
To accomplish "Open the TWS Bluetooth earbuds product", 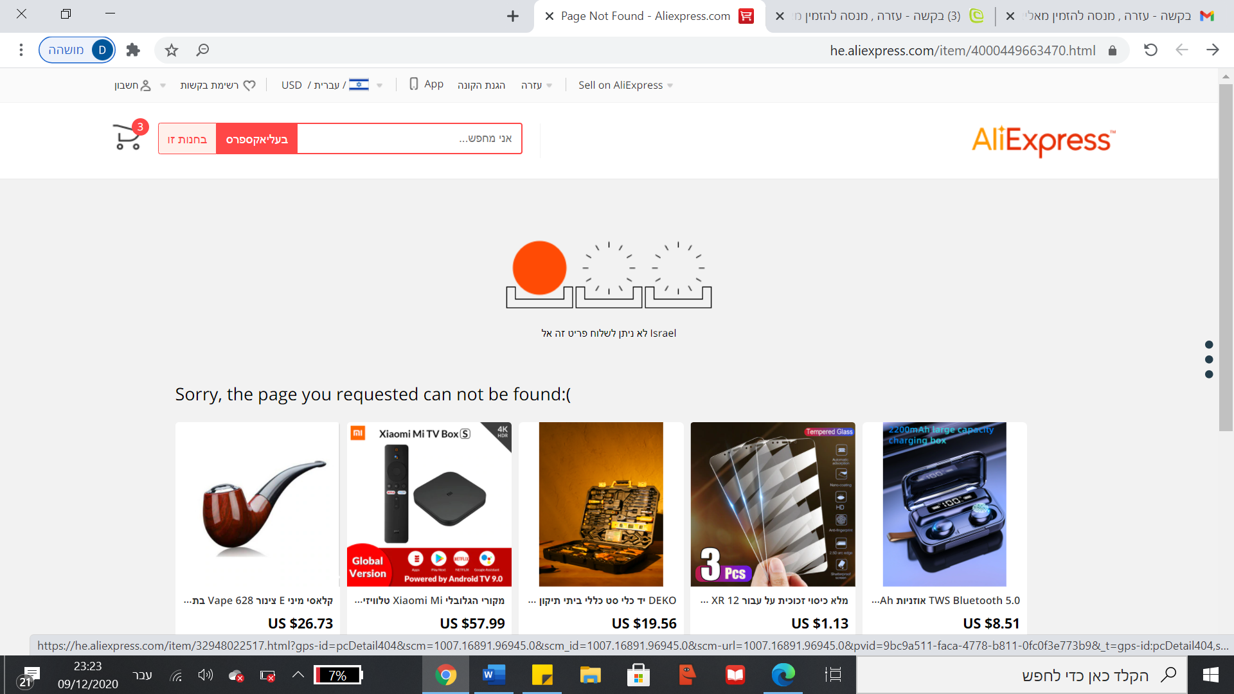I will click(x=945, y=504).
